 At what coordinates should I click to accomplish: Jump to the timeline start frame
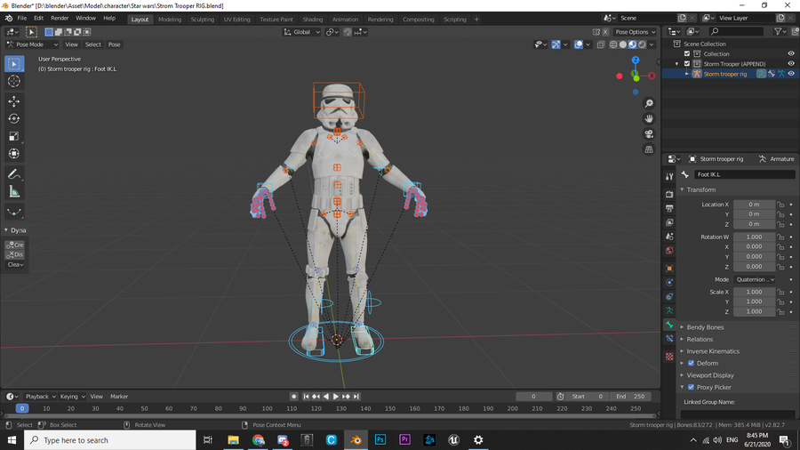(x=306, y=397)
